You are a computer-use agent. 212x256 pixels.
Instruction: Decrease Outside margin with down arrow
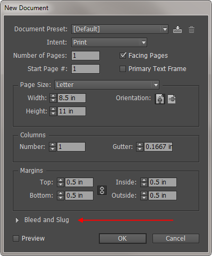[144, 198]
